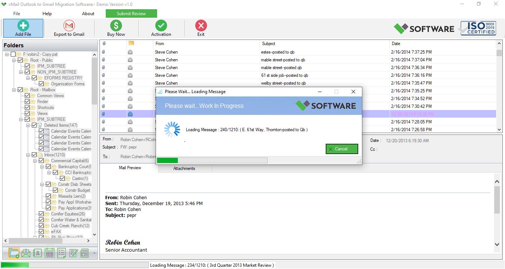Collapse the Root - Mailbox node
The image size is (505, 269).
(14, 90)
